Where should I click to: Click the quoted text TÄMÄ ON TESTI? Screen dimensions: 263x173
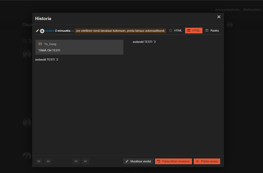click(49, 50)
